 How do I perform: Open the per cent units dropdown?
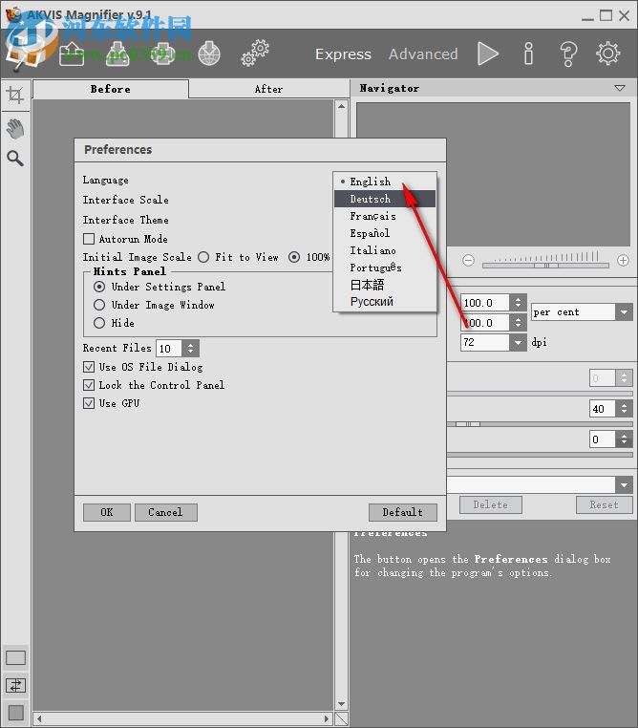(x=624, y=312)
